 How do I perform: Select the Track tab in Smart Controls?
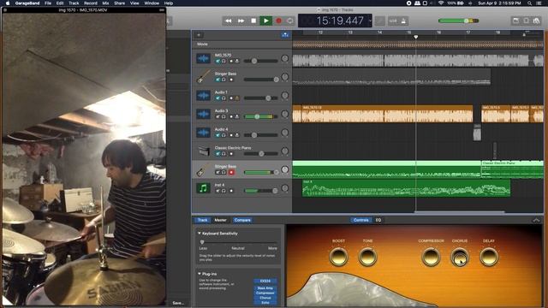point(202,220)
